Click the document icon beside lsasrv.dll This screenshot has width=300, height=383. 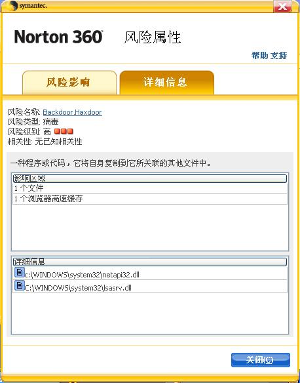coord(20,285)
